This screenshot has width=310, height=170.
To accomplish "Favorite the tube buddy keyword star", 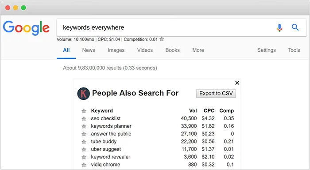I will [x=84, y=142].
